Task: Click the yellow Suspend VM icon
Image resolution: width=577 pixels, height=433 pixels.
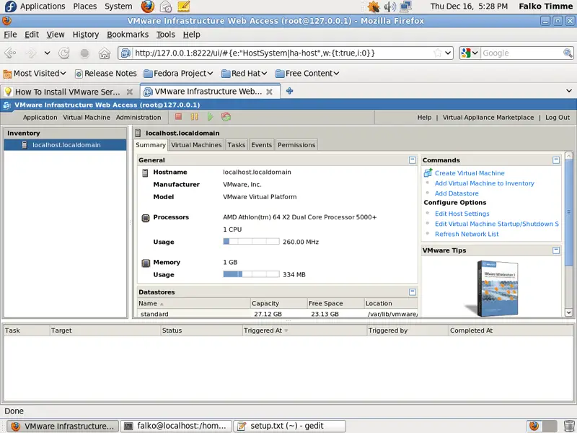Action: pyautogui.click(x=194, y=117)
